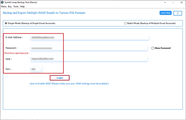Enable the Show Password checkbox
This screenshot has width=186, height=120.
153,48
